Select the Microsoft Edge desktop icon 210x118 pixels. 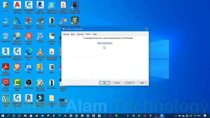pyautogui.click(x=29, y=54)
